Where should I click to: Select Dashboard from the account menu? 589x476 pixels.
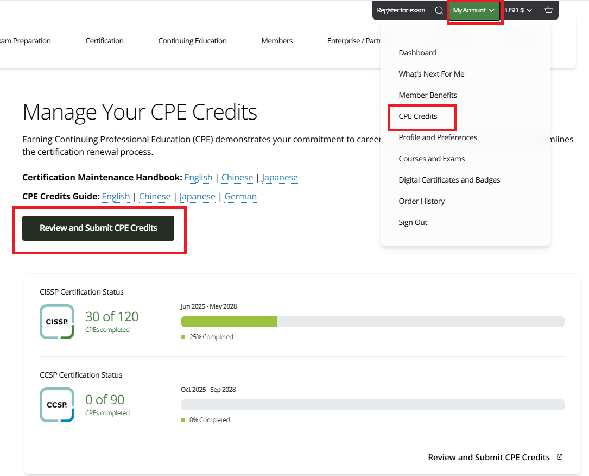point(417,53)
